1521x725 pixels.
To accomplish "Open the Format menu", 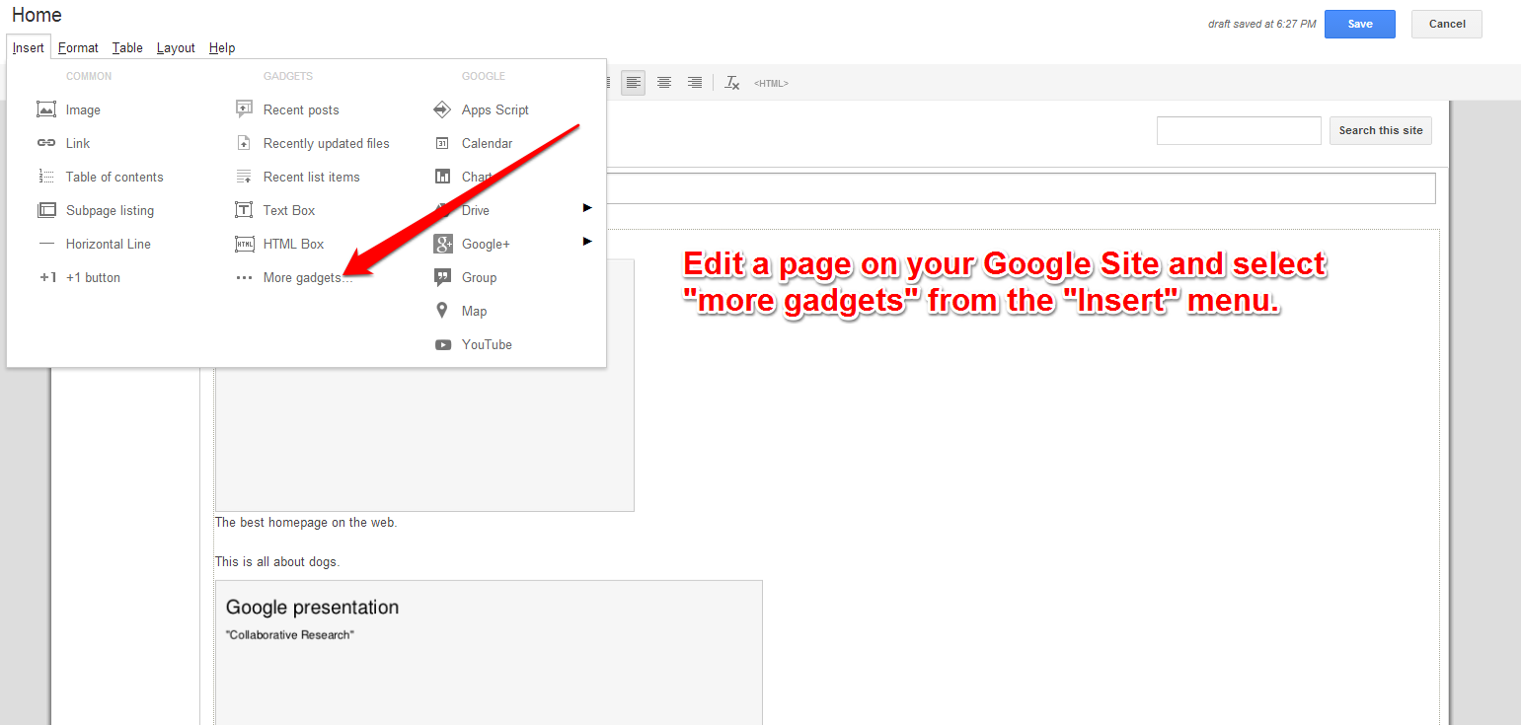I will pyautogui.click(x=78, y=47).
